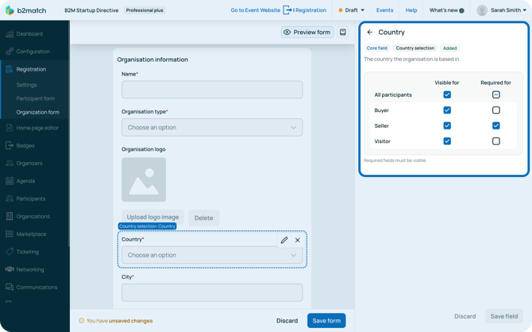The width and height of the screenshot is (532, 332).
Task: Check Required for Visitor
Action: 496,141
